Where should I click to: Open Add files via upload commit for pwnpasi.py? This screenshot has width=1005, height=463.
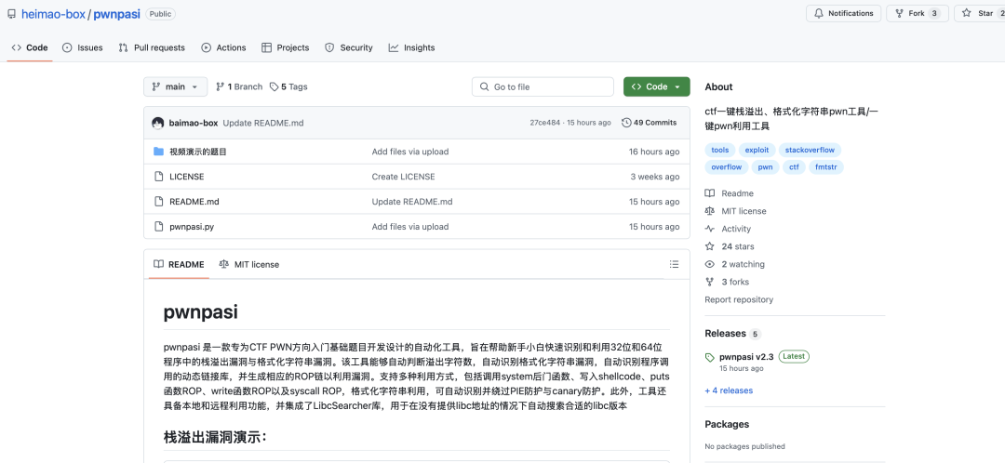pos(410,227)
